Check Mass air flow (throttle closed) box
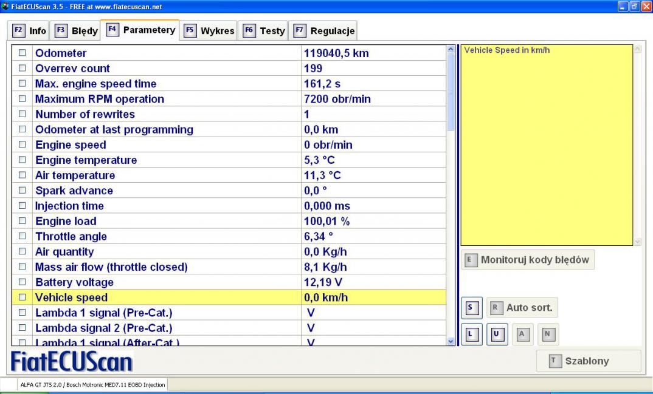This screenshot has width=653, height=394. point(22,267)
